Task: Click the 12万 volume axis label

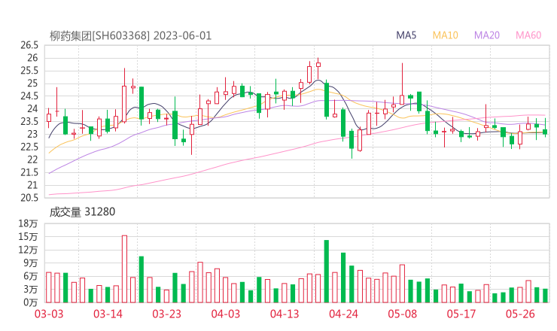Action: tap(28, 250)
